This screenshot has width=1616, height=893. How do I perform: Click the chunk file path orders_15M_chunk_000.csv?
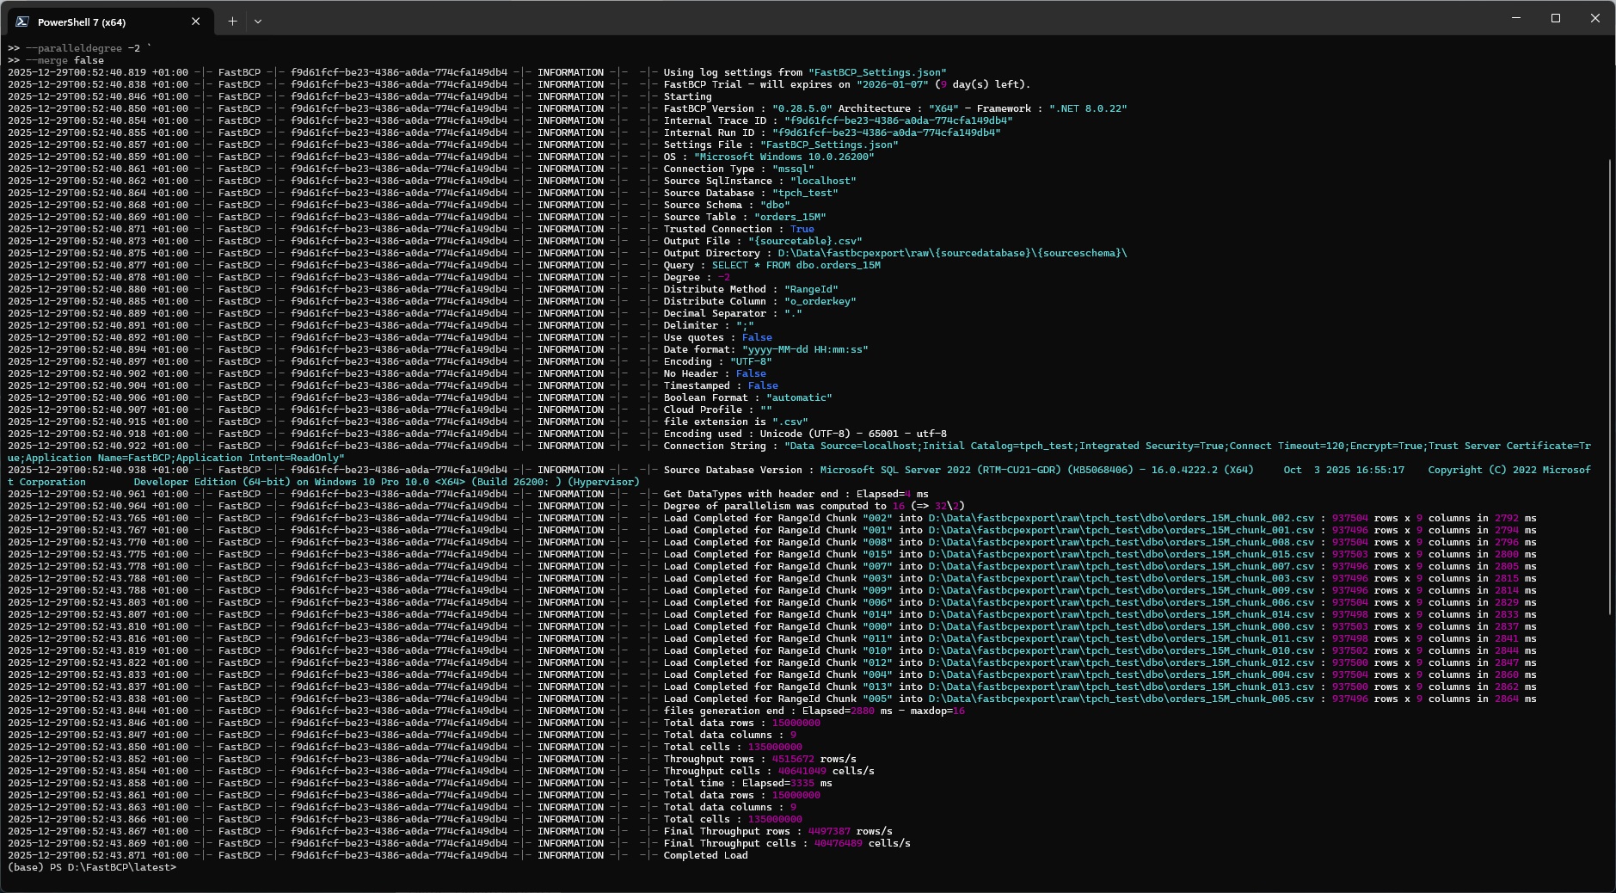(1121, 626)
